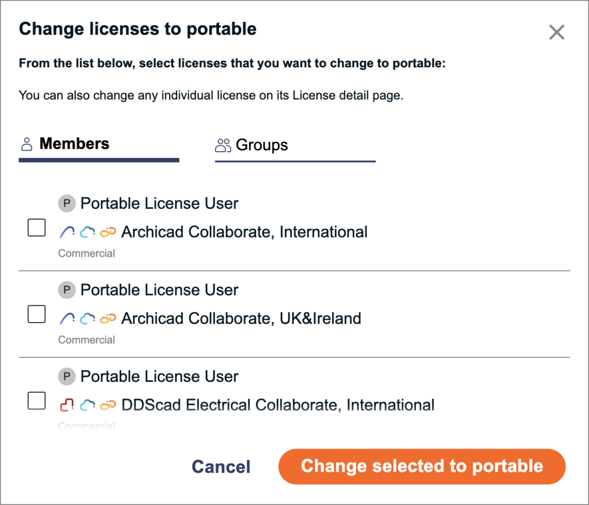Click the P avatar badge of the first user

(67, 204)
